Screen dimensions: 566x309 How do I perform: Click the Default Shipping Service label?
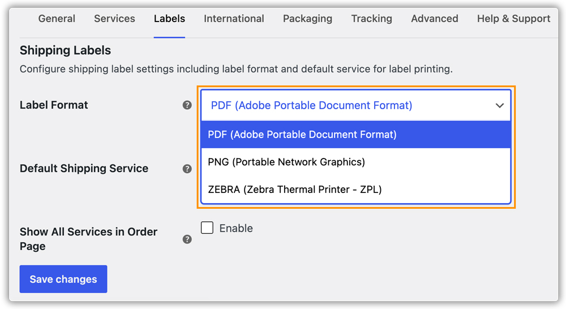coord(84,169)
